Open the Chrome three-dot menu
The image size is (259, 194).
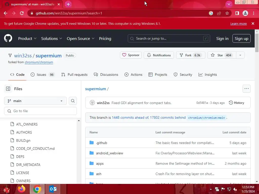click(x=253, y=13)
